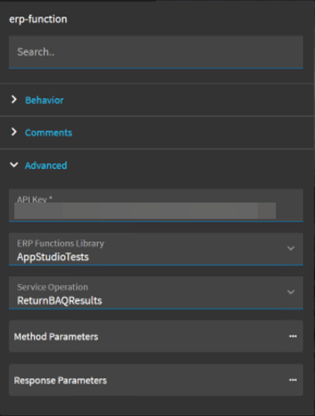Focus the masked API Key value field

pos(145,210)
